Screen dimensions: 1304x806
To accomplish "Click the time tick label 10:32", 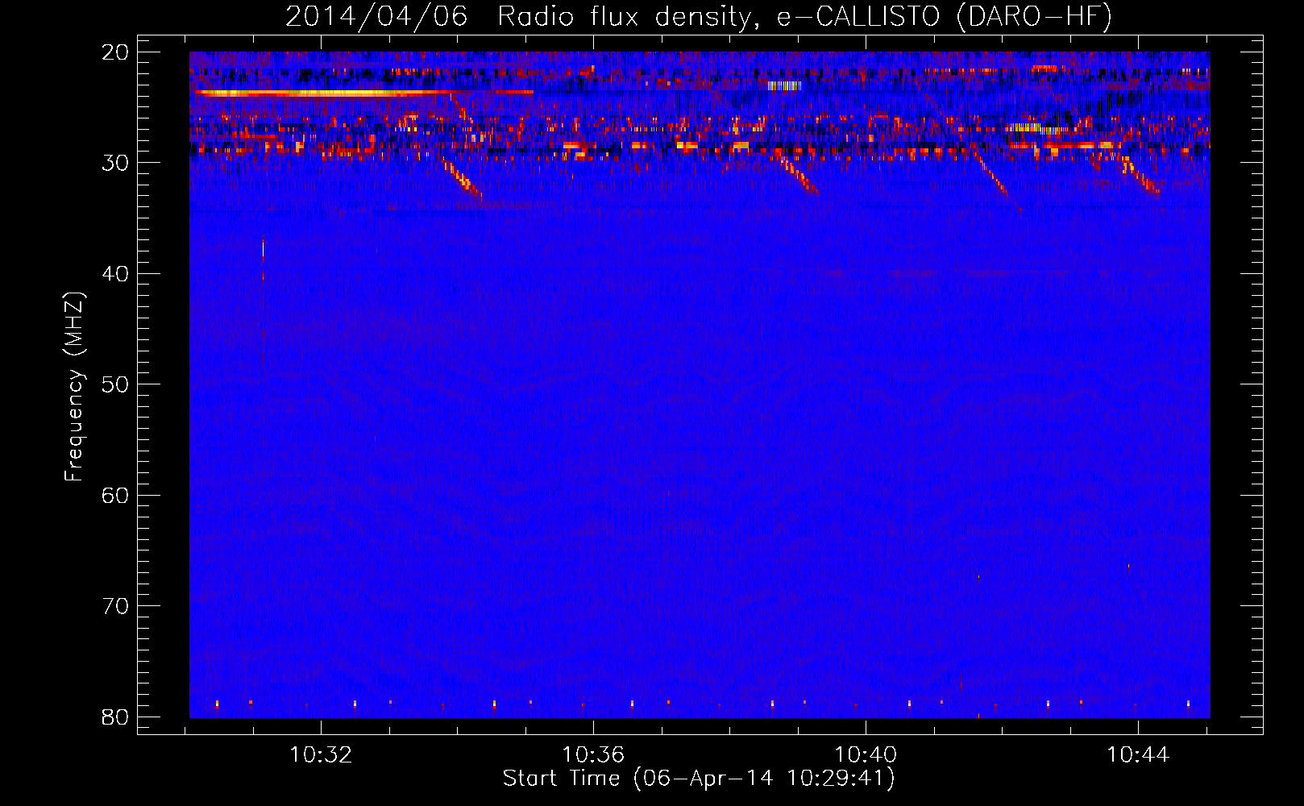I will pyautogui.click(x=321, y=755).
